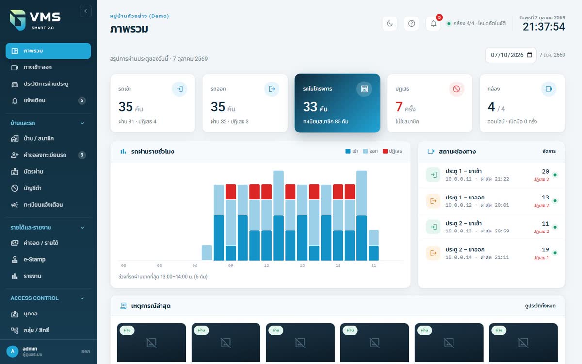Open the help question-mark icon
Screen dimensions: 582x364
pyautogui.click(x=411, y=23)
